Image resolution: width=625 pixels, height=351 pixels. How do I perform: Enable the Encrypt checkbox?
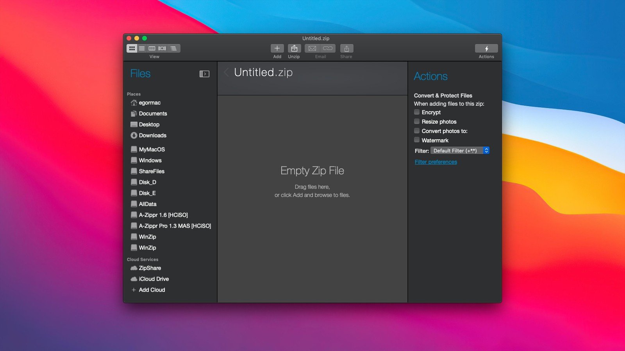pos(417,112)
